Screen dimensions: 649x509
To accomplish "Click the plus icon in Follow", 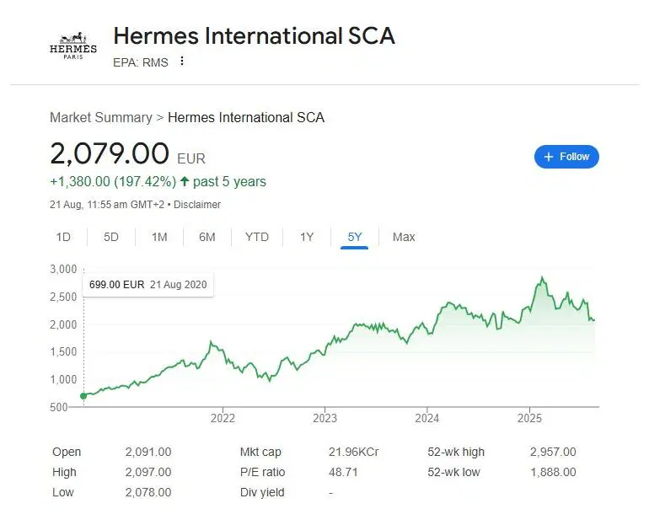I will (x=549, y=157).
